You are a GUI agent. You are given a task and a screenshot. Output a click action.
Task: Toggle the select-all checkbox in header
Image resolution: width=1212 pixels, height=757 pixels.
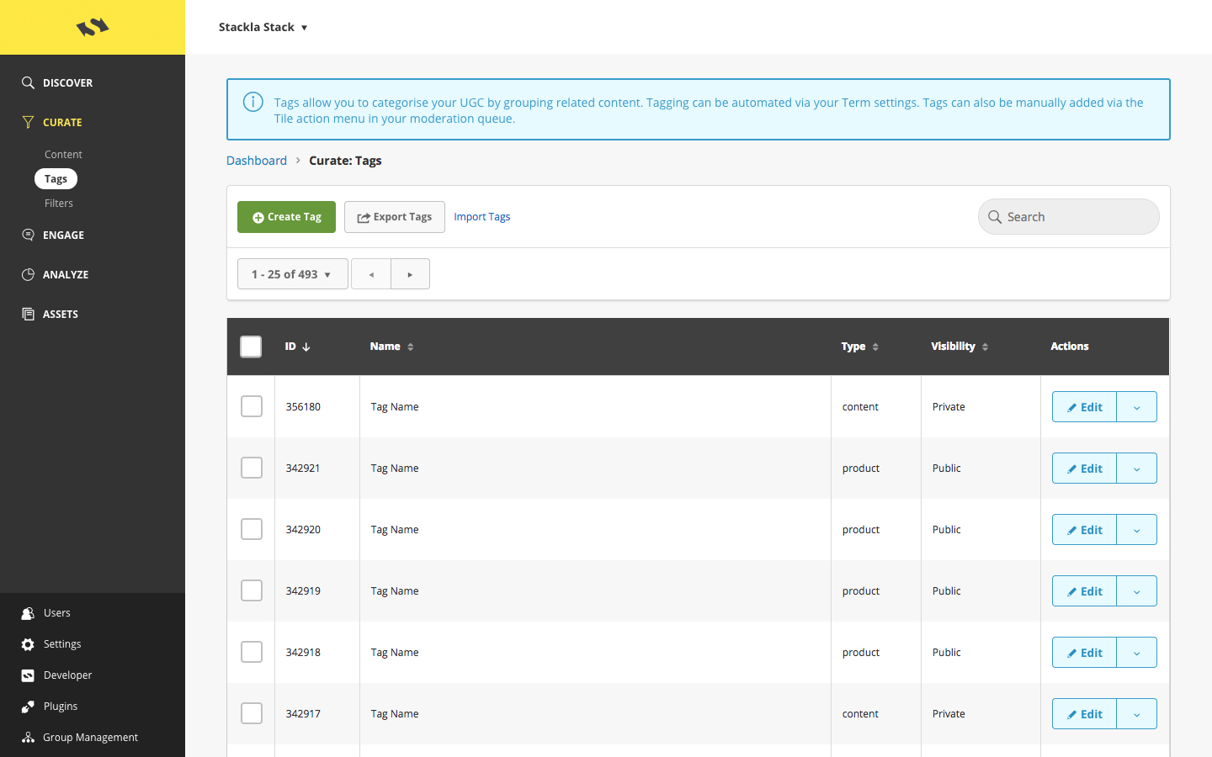click(x=251, y=347)
